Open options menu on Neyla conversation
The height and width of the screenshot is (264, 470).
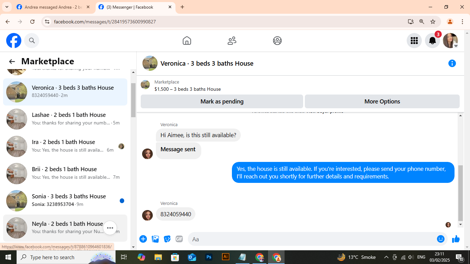110,228
